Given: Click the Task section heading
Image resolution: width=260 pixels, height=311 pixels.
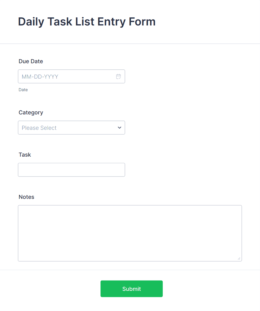Looking at the screenshot, I should (25, 155).
